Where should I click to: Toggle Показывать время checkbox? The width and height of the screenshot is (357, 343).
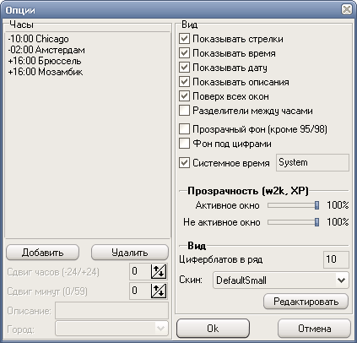184,53
